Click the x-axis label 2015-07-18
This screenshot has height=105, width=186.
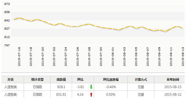coord(31,57)
